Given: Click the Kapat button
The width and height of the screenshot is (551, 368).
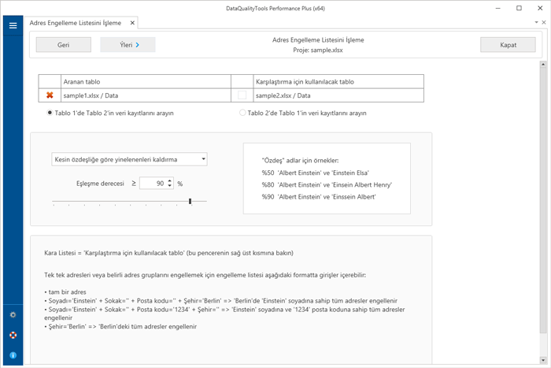Looking at the screenshot, I should [508, 45].
